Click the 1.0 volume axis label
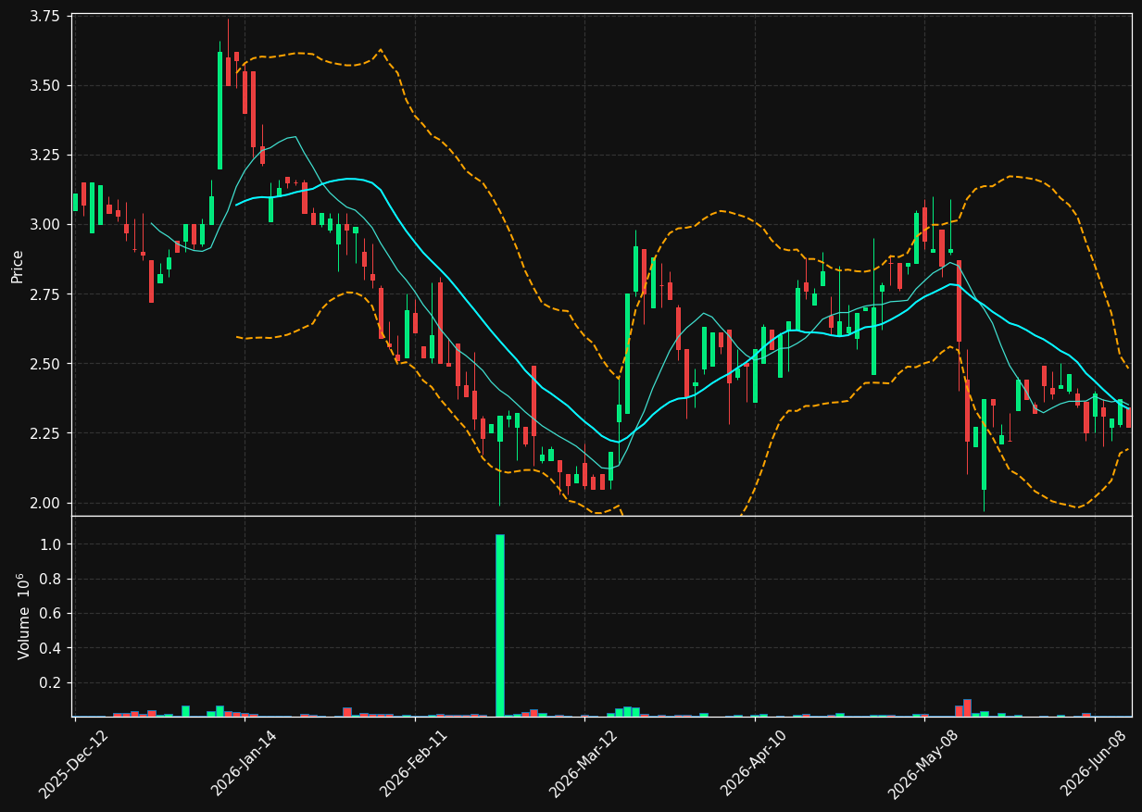Viewport: 1142px width, 812px height. click(x=50, y=545)
